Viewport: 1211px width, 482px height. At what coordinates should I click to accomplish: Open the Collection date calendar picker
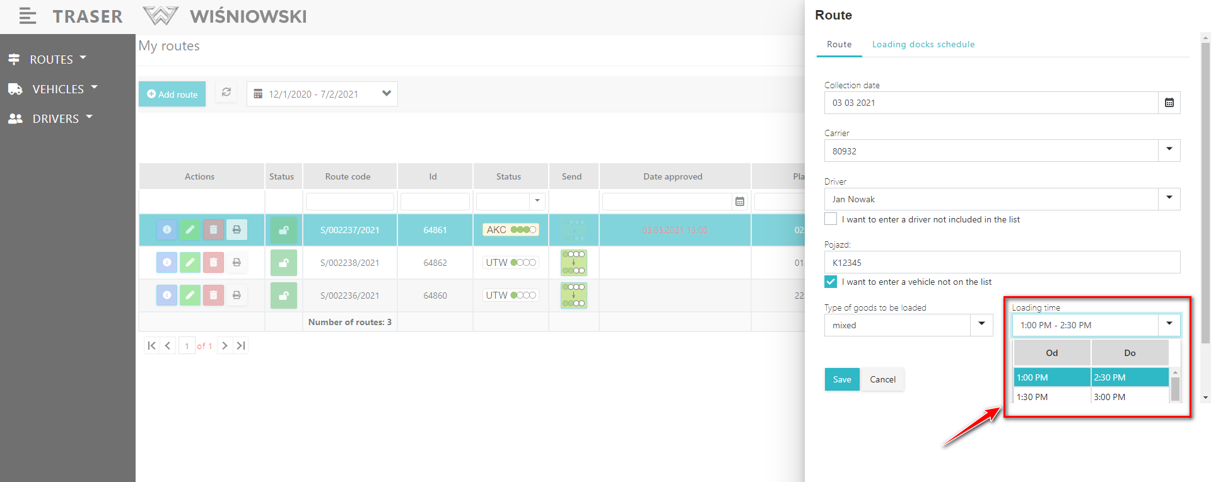click(1169, 103)
